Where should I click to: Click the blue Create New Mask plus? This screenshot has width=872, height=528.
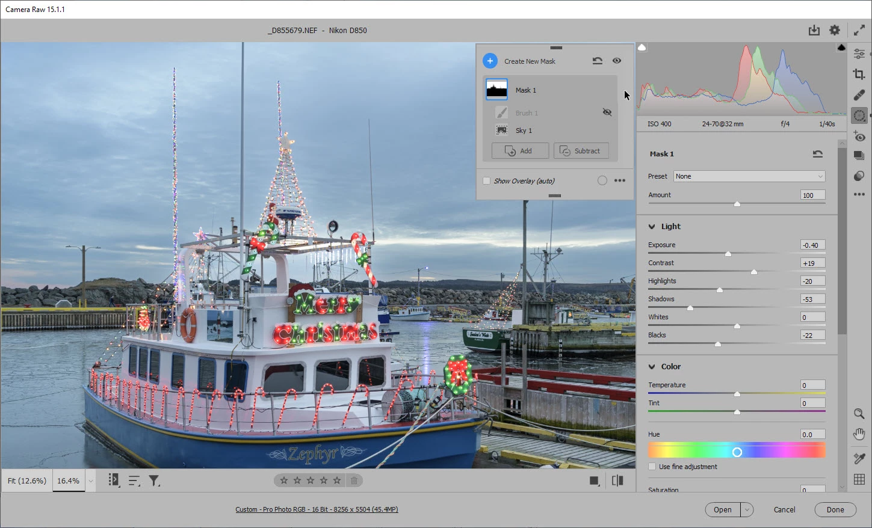click(x=490, y=61)
